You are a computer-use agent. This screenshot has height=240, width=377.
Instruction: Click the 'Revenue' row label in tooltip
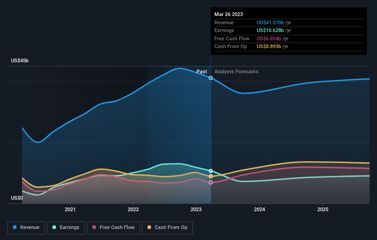224,22
